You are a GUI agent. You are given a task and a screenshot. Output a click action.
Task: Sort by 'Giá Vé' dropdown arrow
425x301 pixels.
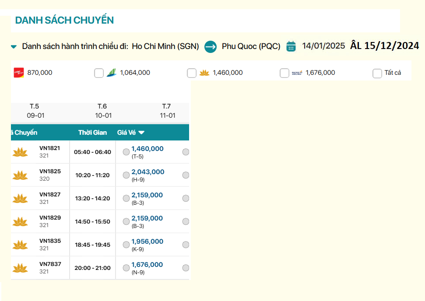coord(141,133)
